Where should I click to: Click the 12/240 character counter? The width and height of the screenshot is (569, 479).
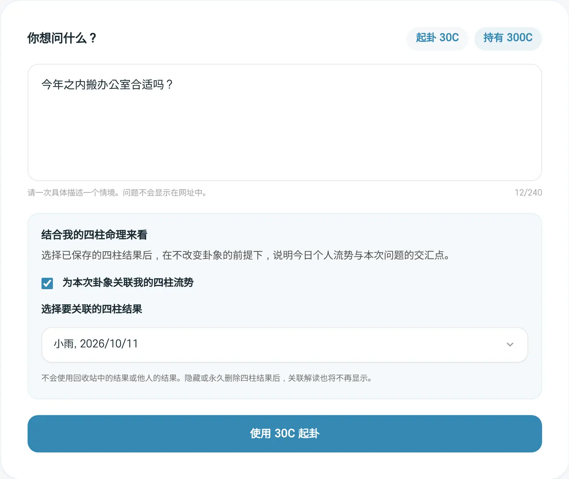(x=528, y=193)
